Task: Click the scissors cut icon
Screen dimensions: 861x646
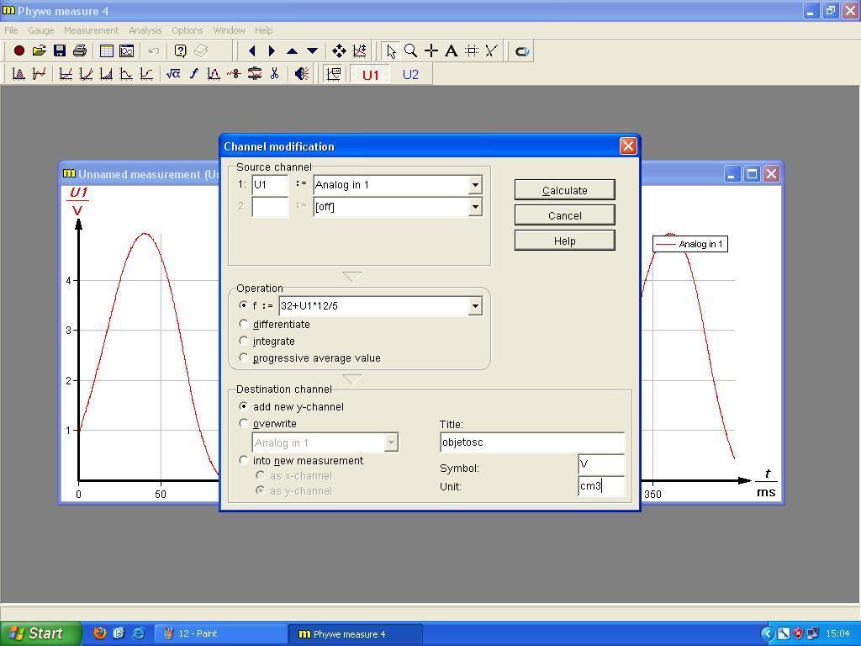Action: (275, 74)
